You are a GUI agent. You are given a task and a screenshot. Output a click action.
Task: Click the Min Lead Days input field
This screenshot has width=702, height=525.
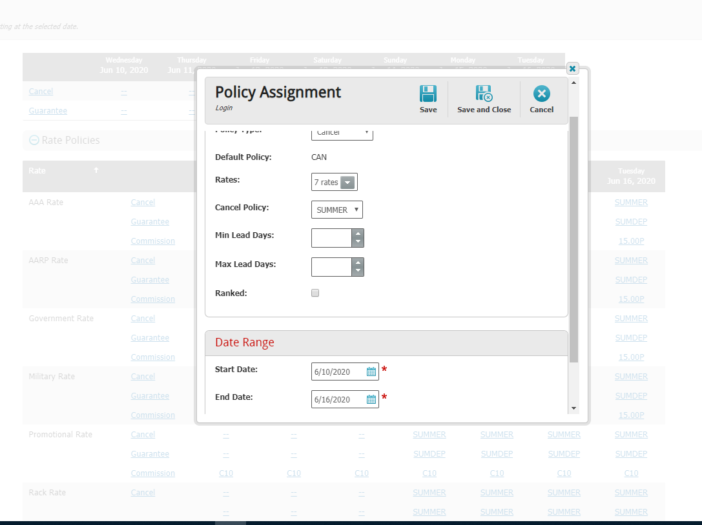point(332,238)
